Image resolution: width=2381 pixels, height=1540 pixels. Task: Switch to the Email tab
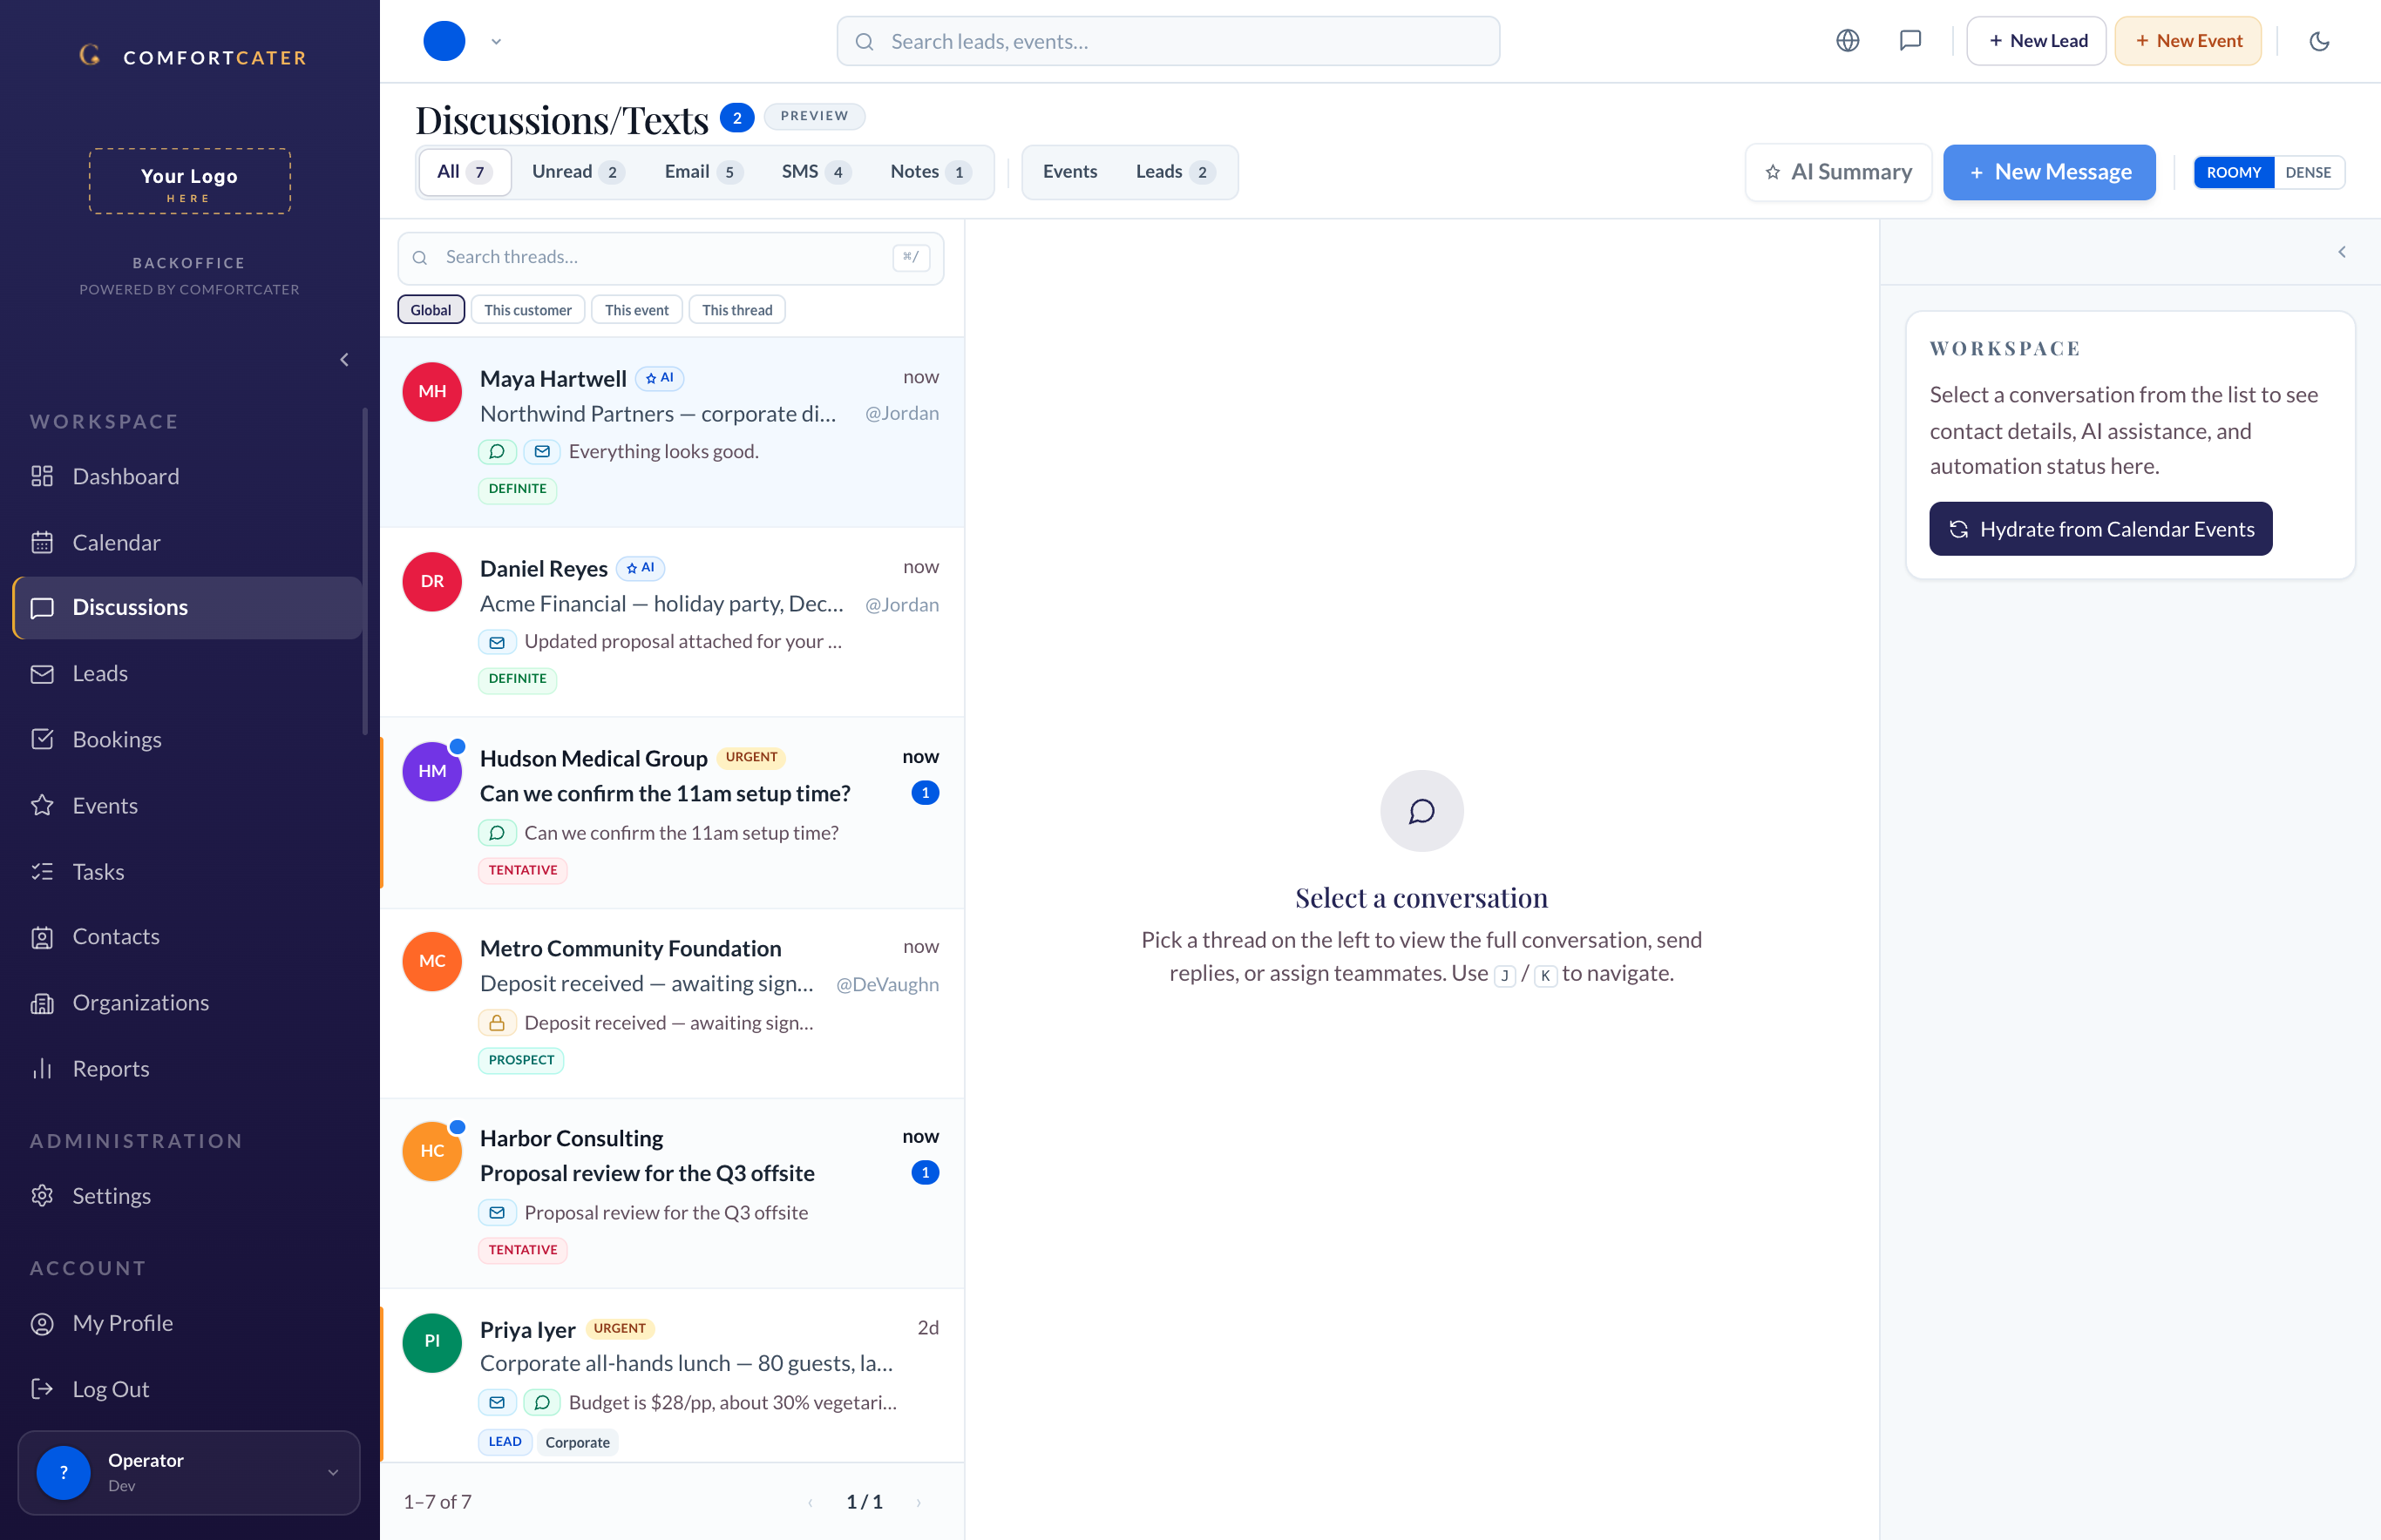point(702,172)
